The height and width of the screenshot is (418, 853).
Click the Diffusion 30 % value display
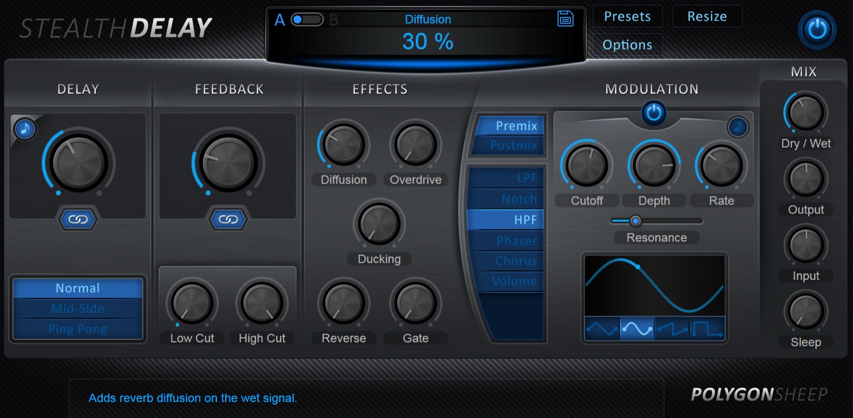coord(428,42)
